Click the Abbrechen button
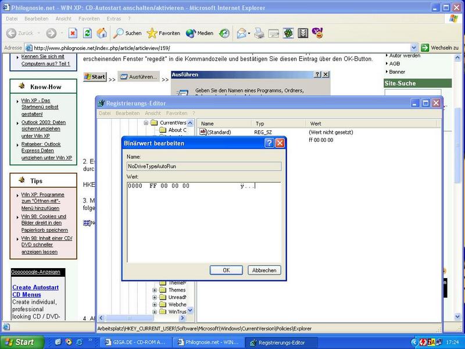 click(x=264, y=270)
